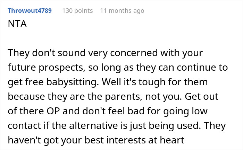The height and width of the screenshot is (150, 243).
Task: Open the 11 months ago timestamp permalink
Action: 122,11
